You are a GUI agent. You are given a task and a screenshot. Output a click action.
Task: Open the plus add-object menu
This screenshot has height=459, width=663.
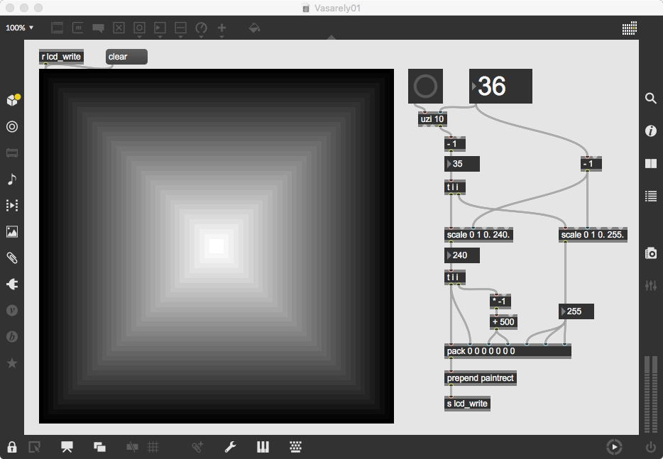pos(221,28)
